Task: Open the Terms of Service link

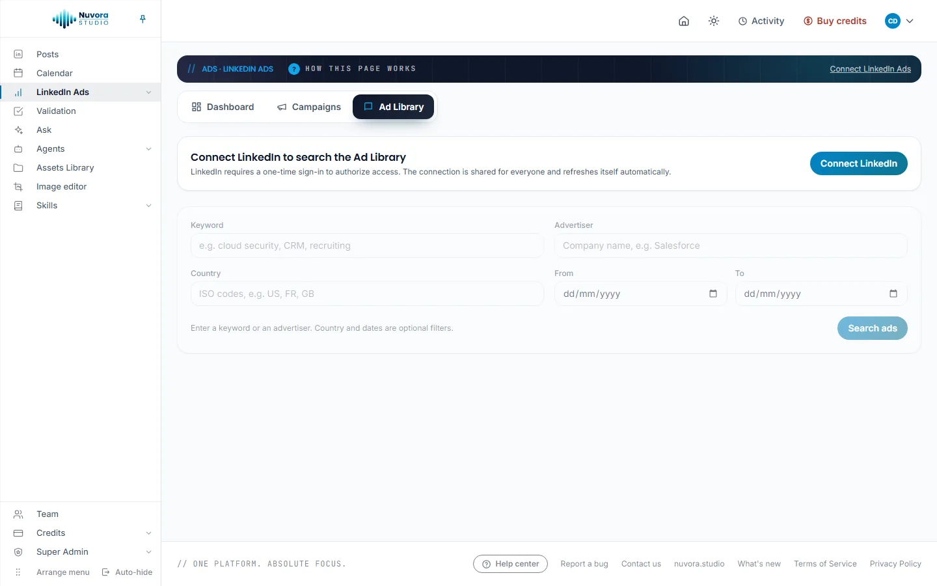Action: 825,564
